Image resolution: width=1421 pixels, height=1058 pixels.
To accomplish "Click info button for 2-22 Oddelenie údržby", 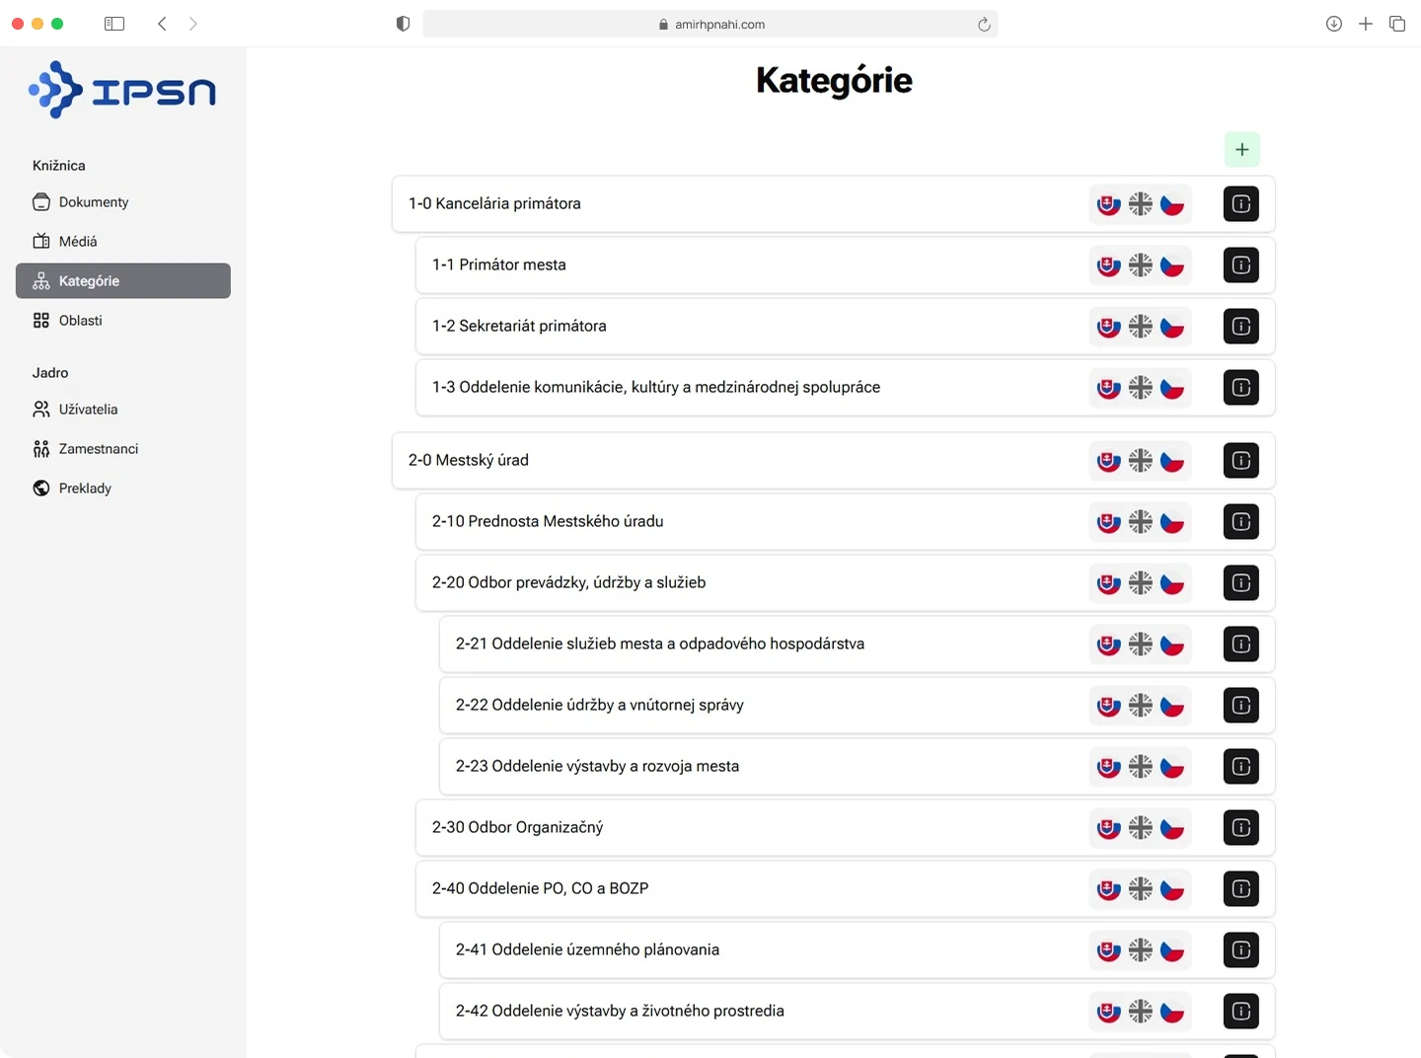I will coord(1240,706).
